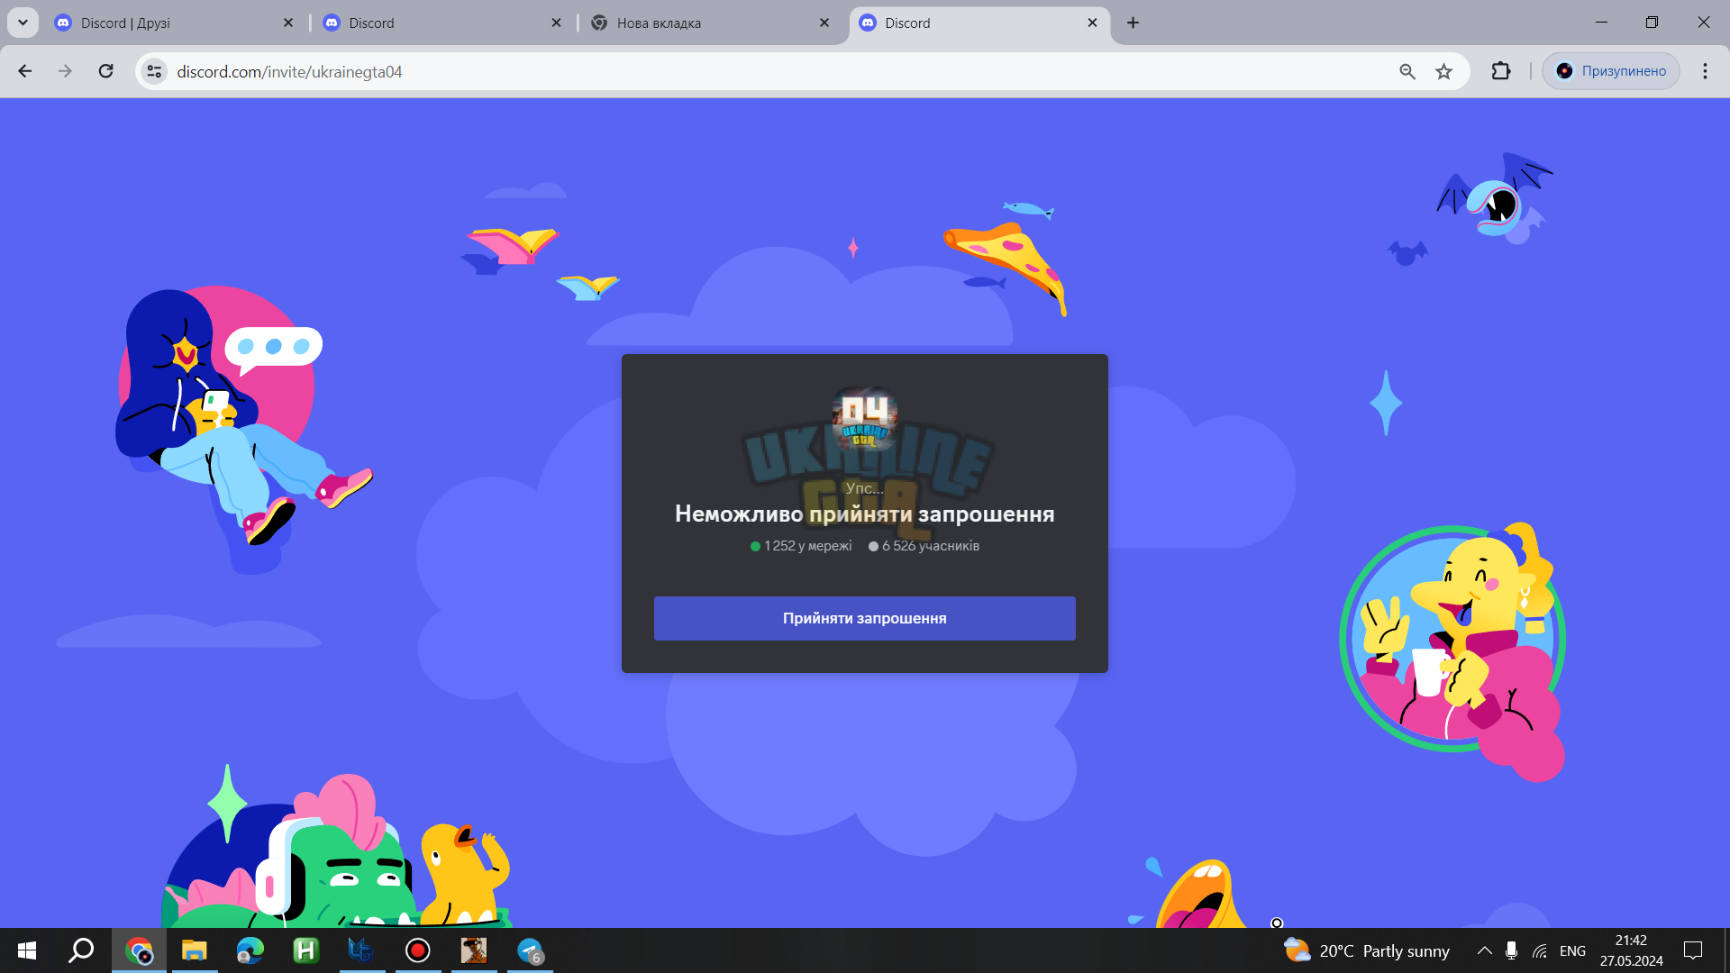Open Telegram from the taskbar
This screenshot has width=1730, height=973.
point(530,950)
